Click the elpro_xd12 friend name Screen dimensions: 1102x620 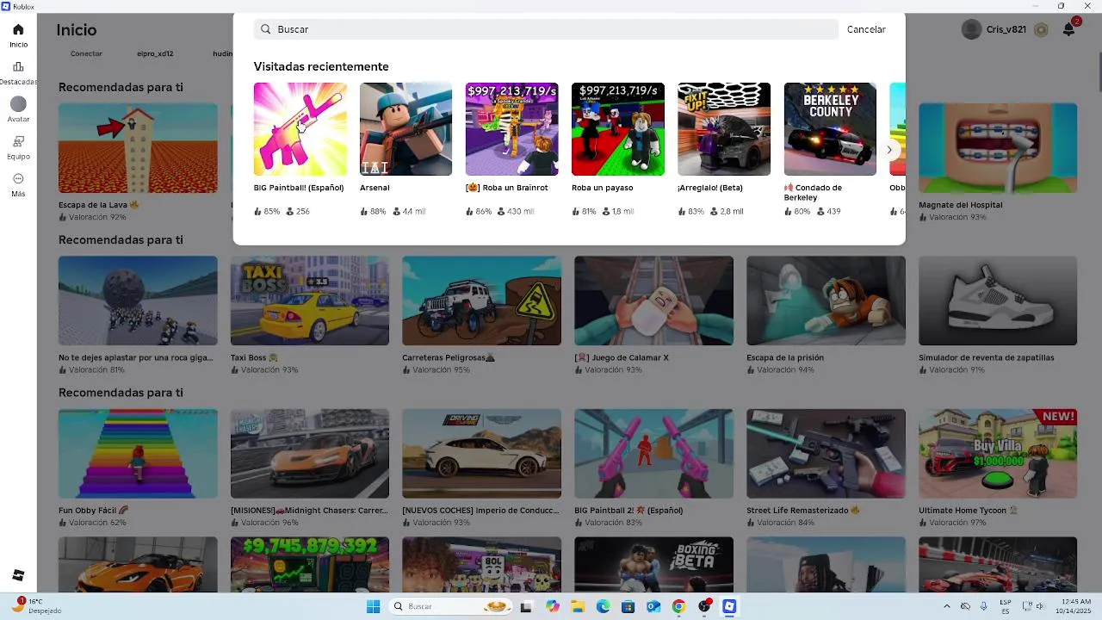pyautogui.click(x=155, y=53)
